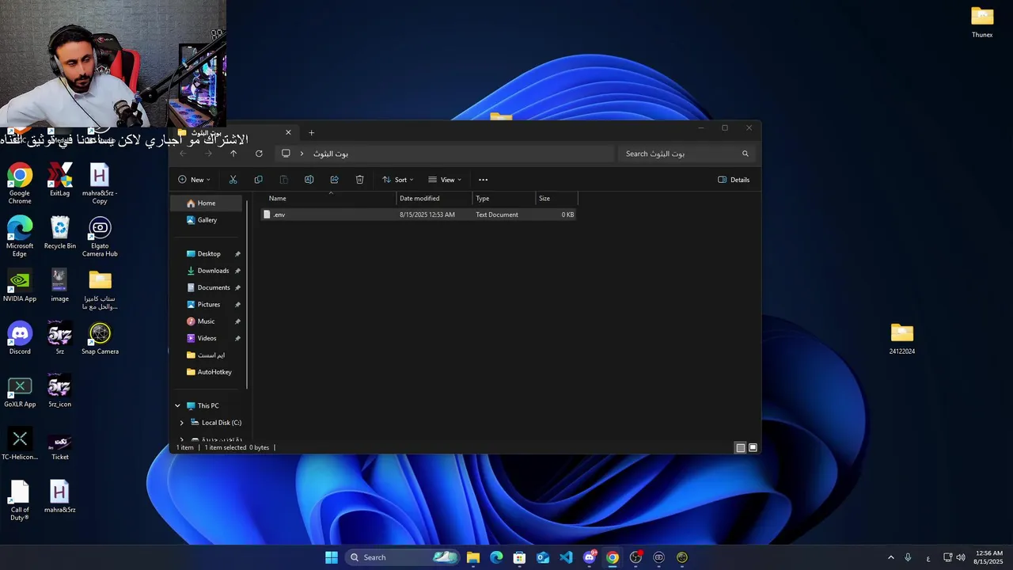This screenshot has width=1013, height=570.
Task: Click the Windows Start button
Action: click(332, 557)
